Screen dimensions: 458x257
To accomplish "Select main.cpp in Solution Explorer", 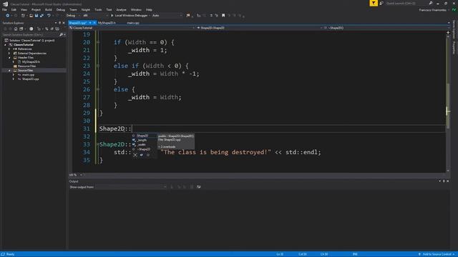I will tap(28, 75).
